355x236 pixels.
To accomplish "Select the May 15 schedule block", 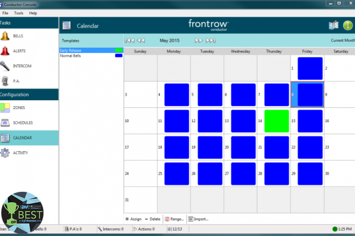I will click(x=310, y=121).
